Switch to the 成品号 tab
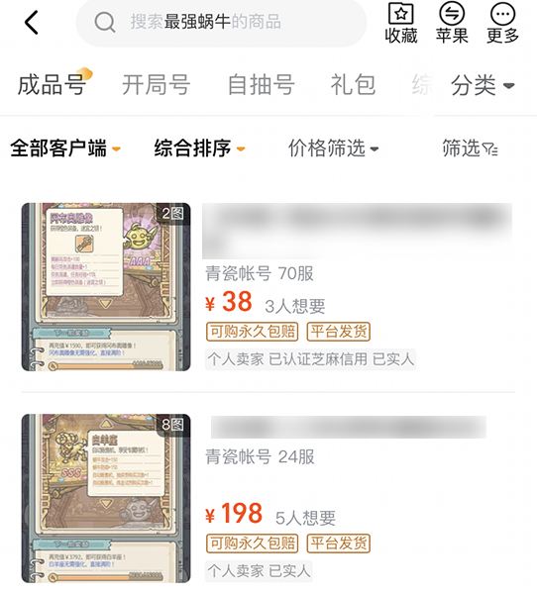This screenshot has width=537, height=594. 52,84
